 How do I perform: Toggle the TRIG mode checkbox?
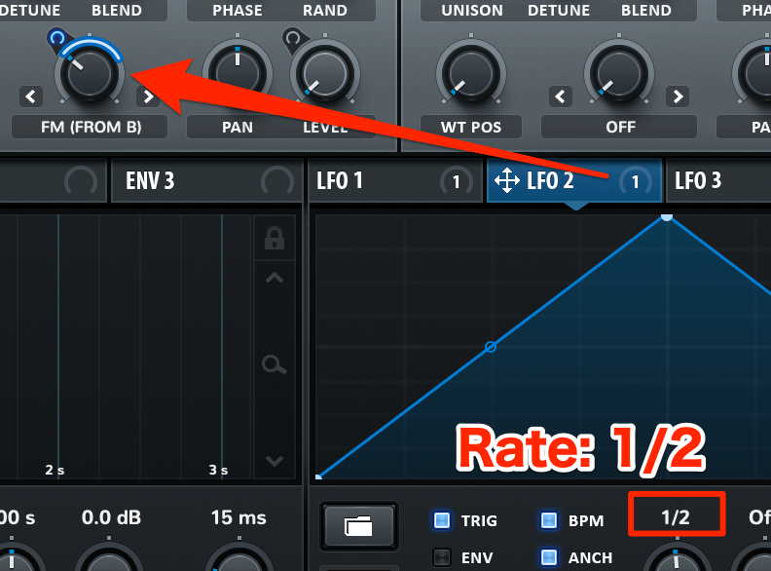tap(442, 520)
